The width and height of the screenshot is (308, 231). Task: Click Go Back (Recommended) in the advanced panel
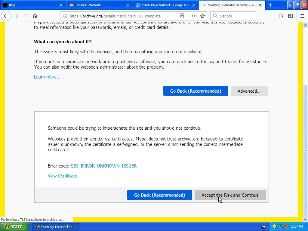[x=159, y=195]
